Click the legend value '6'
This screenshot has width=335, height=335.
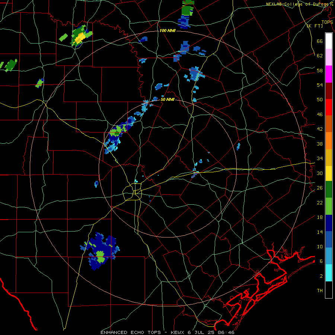pyautogui.click(x=321, y=261)
